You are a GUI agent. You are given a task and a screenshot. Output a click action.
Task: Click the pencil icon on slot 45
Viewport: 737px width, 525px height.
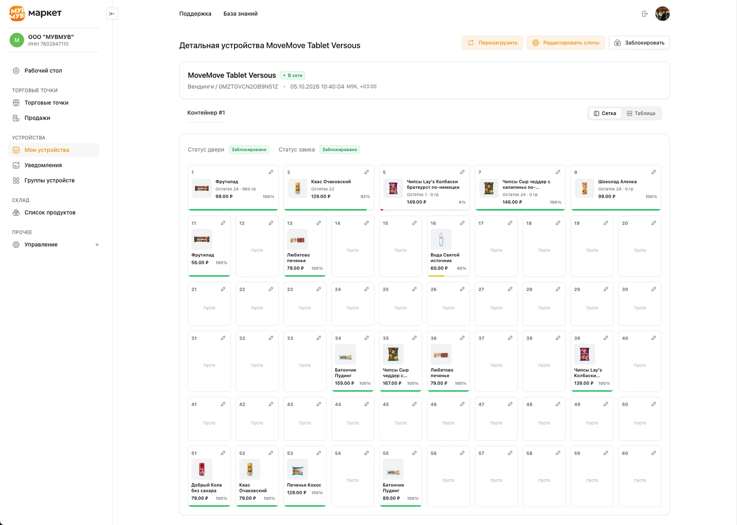415,404
